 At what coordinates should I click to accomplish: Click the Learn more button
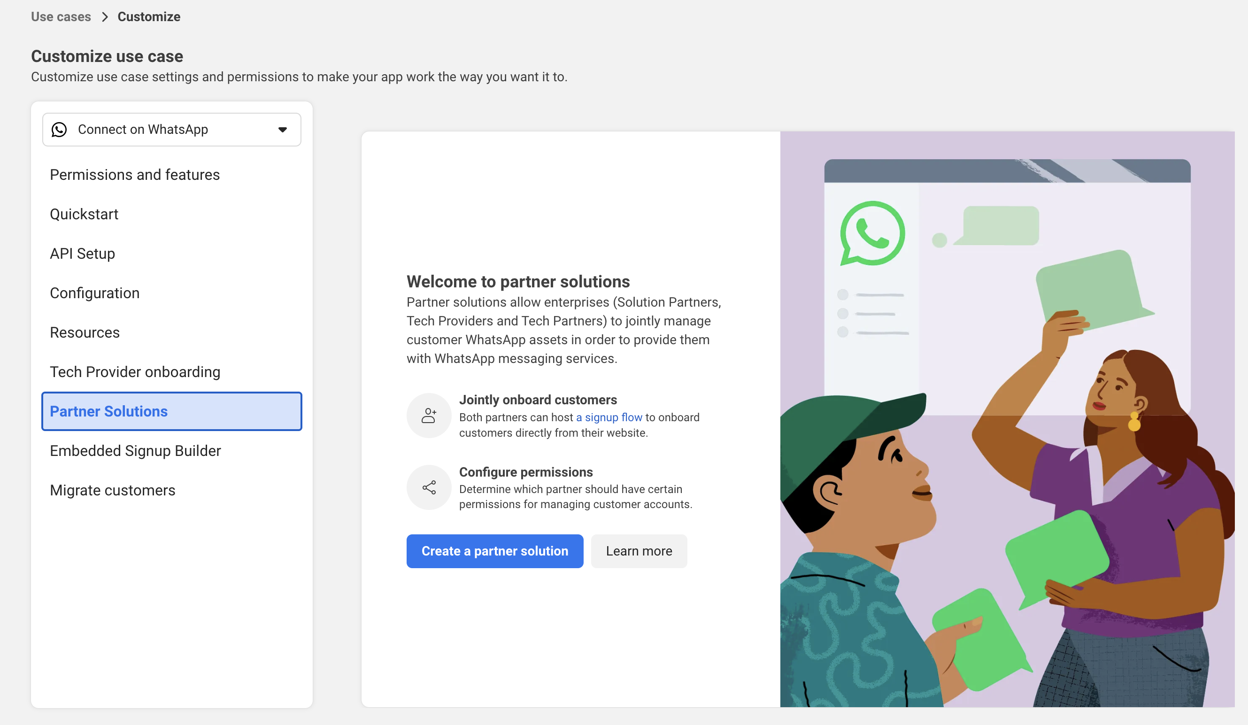[639, 551]
